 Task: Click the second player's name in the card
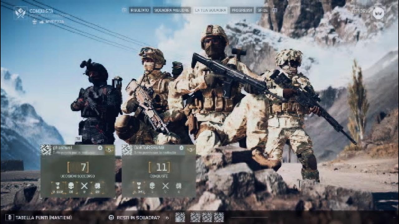tap(150, 147)
